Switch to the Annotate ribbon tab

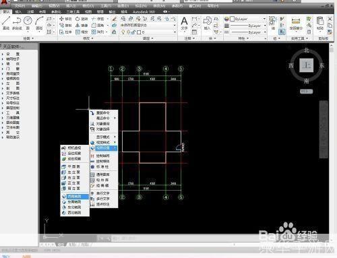[x=30, y=11]
